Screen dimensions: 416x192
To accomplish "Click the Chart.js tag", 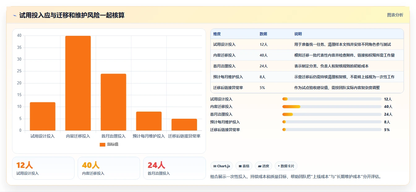I will [221, 166].
